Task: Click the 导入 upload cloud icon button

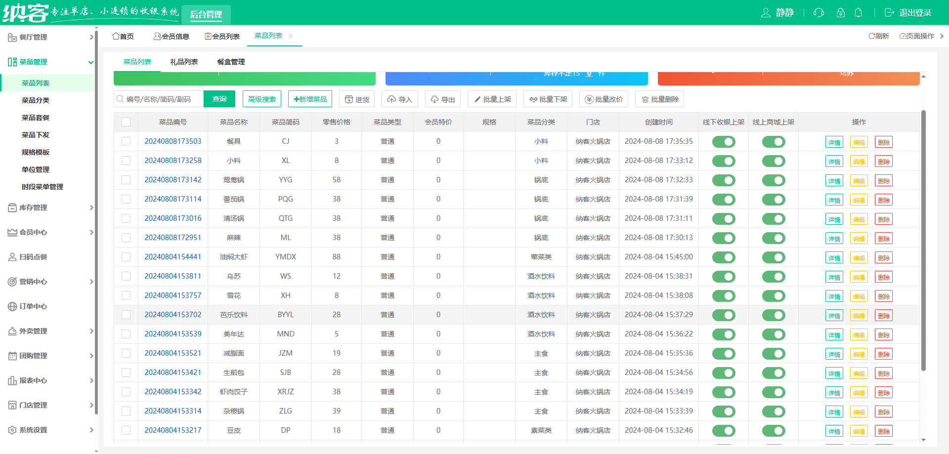Action: [x=399, y=99]
